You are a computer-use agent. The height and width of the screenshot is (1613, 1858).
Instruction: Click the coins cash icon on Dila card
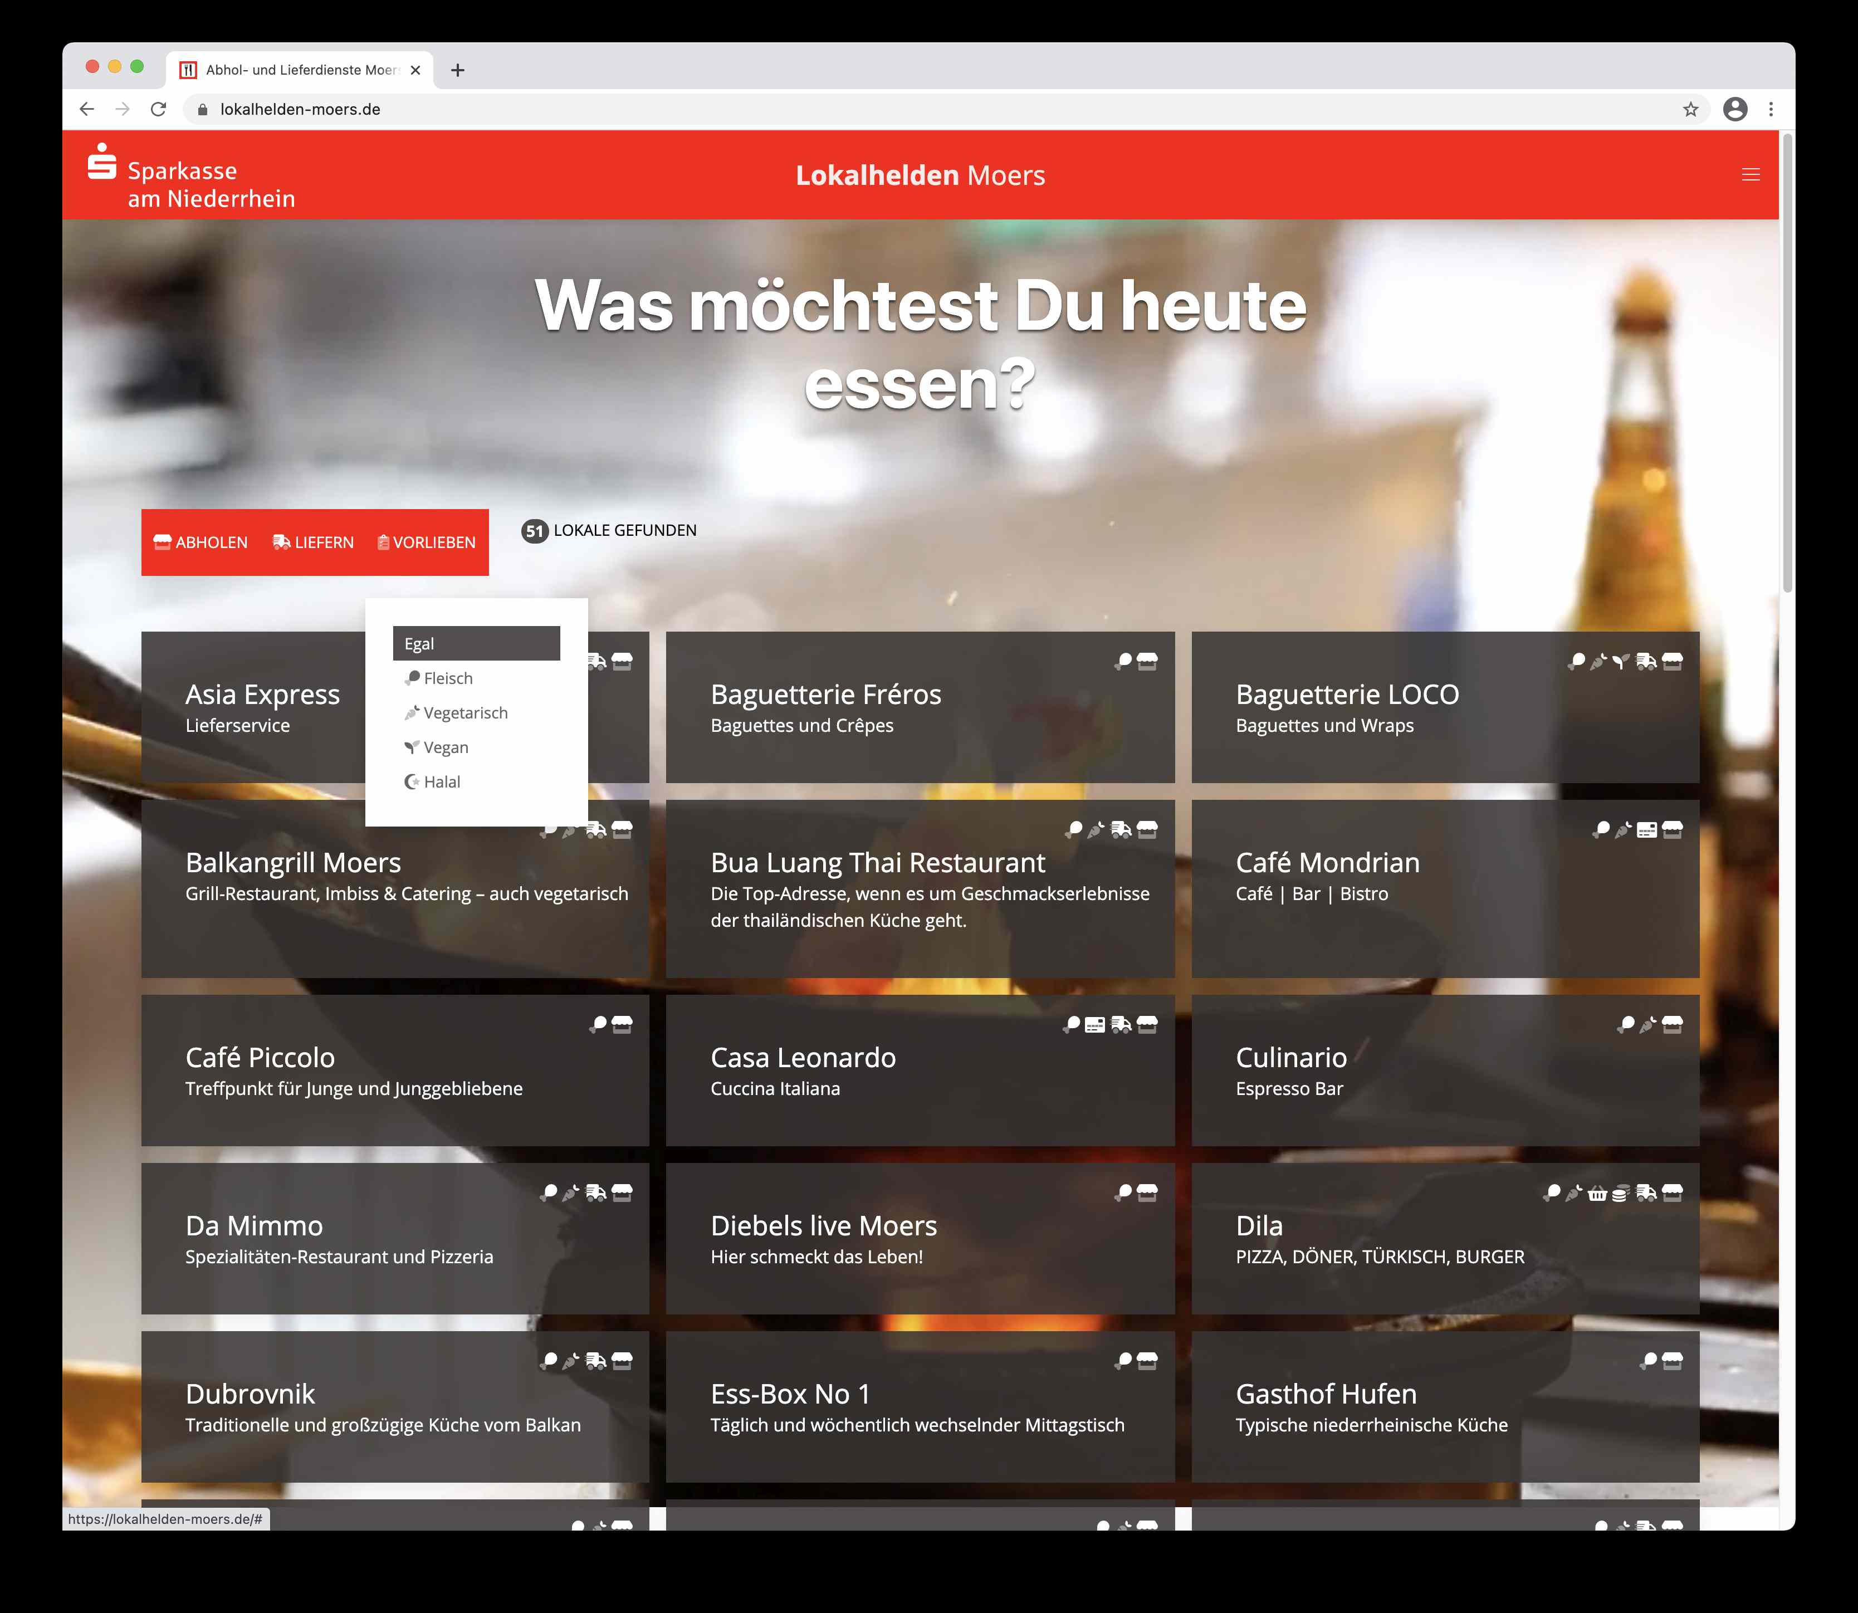pos(1620,1194)
